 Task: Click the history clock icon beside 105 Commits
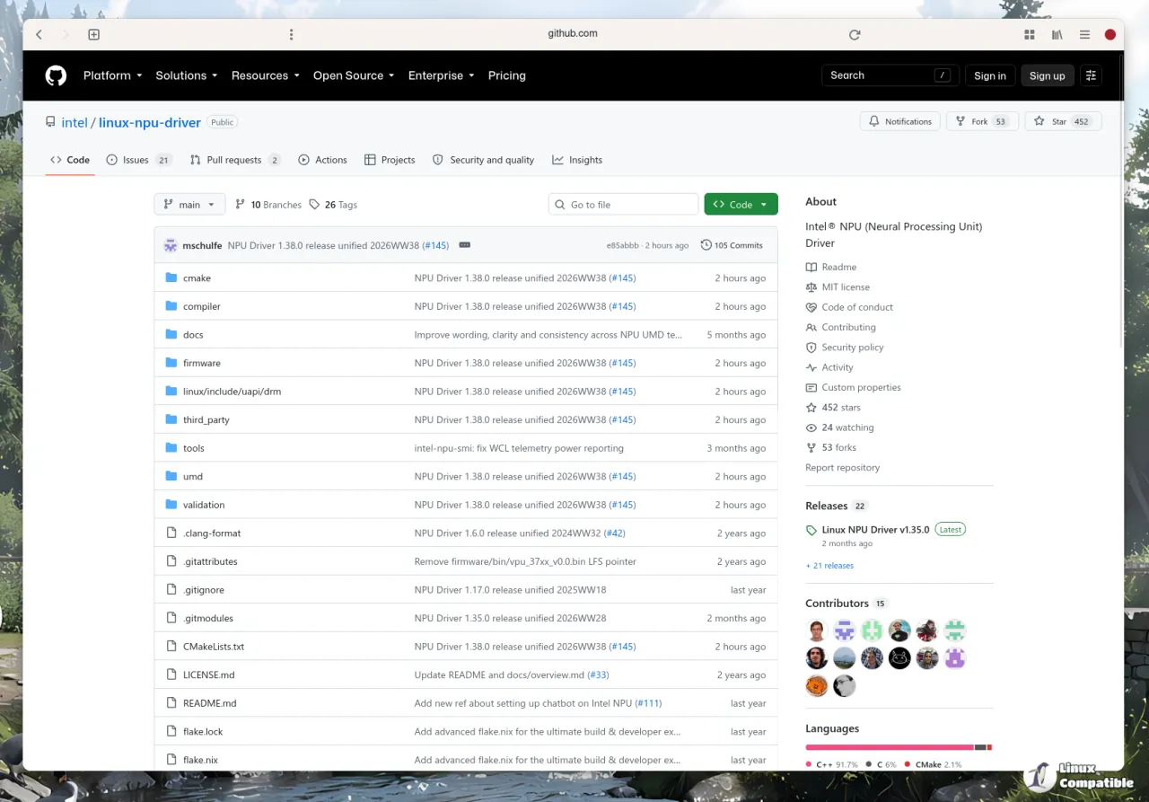pos(706,245)
